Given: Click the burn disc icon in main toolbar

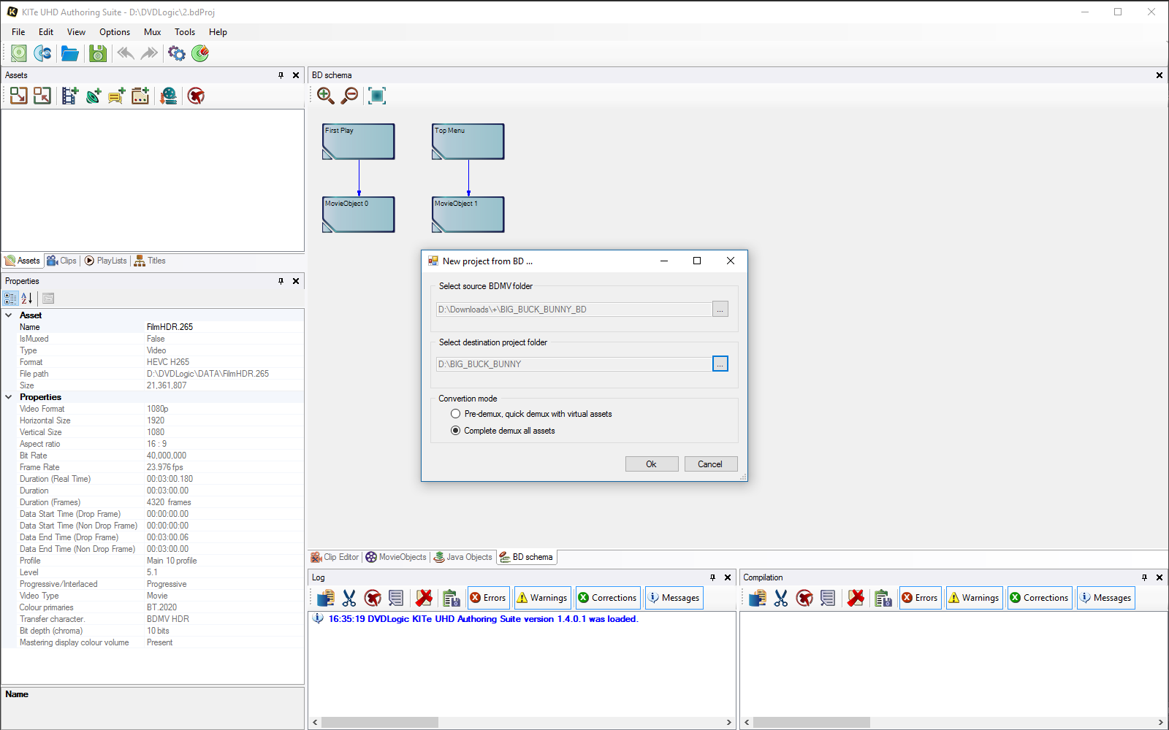Looking at the screenshot, I should click(x=199, y=53).
